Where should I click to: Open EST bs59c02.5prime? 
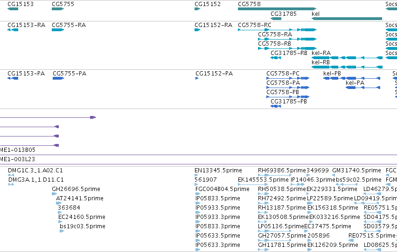coord(347,184)
